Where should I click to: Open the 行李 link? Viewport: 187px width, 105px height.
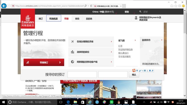point(120,46)
